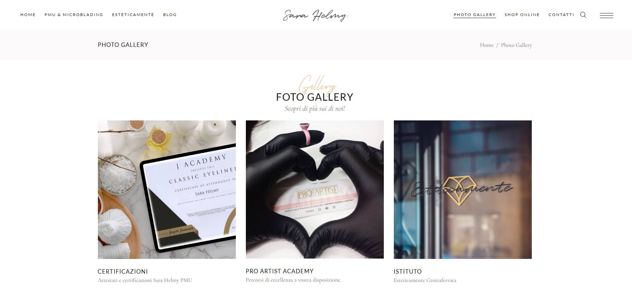Open the hamburger side menu icon
The height and width of the screenshot is (294, 632).
click(606, 15)
